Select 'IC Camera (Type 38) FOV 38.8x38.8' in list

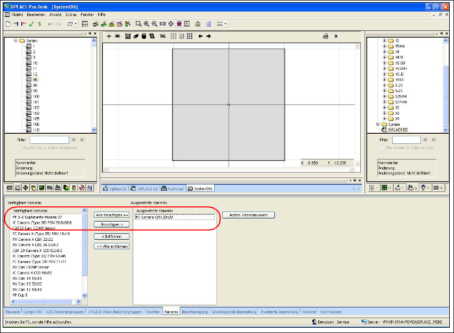(x=42, y=223)
